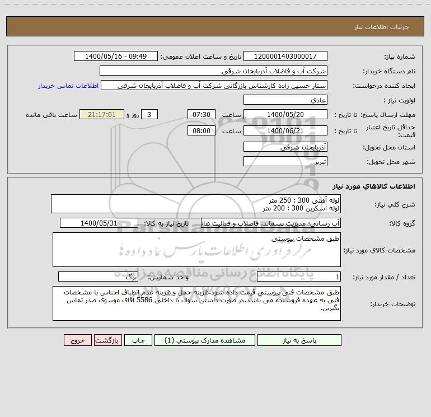This screenshot has width=431, height=417.
Task: Click response deadline date 1400/05/20
Action: (285, 114)
